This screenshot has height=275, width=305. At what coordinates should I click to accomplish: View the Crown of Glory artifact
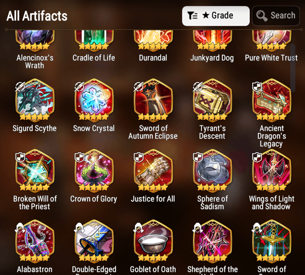pos(94,170)
